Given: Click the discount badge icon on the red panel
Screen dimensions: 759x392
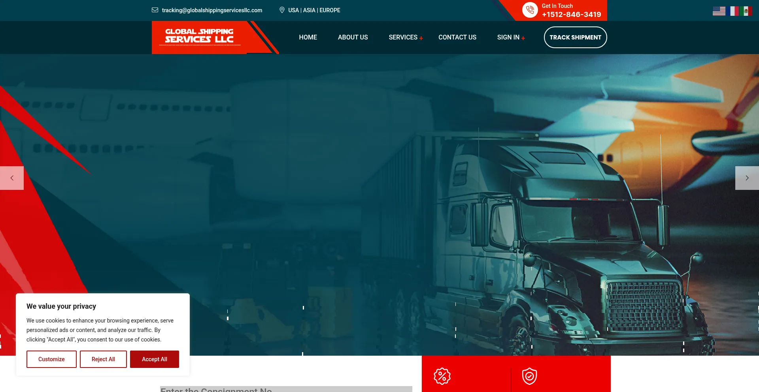Looking at the screenshot, I should (442, 376).
